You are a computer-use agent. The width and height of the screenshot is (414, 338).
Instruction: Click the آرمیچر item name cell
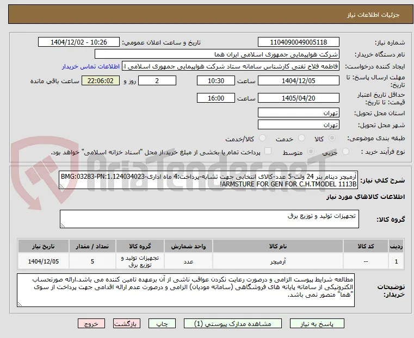click(x=278, y=261)
